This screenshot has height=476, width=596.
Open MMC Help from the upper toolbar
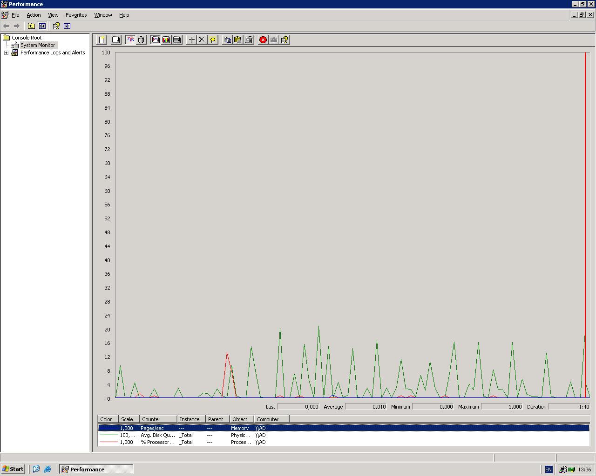pyautogui.click(x=56, y=26)
